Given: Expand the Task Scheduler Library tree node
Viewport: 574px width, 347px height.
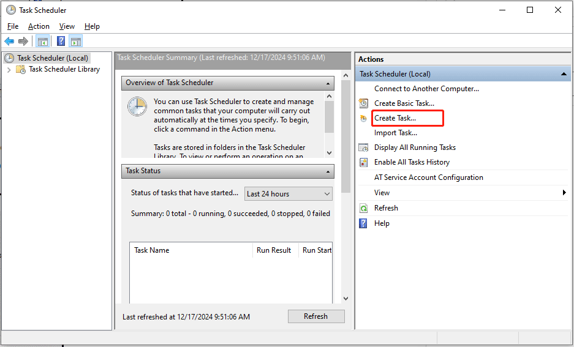Looking at the screenshot, I should 9,70.
